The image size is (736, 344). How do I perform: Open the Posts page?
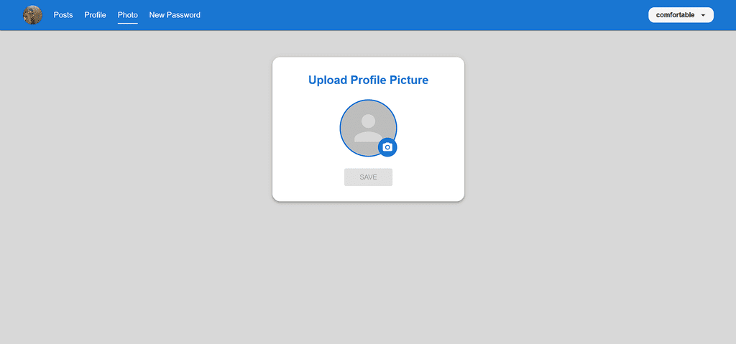[x=63, y=15]
